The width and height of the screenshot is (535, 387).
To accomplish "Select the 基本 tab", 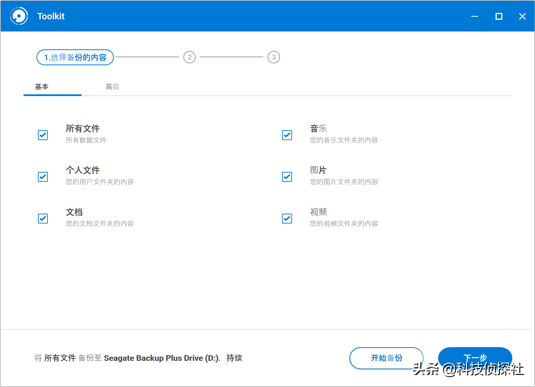I will pyautogui.click(x=42, y=87).
